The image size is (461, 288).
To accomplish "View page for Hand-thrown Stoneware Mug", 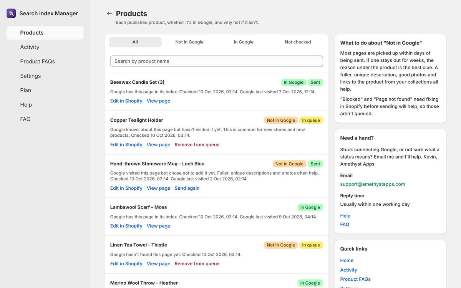I will tap(158, 188).
